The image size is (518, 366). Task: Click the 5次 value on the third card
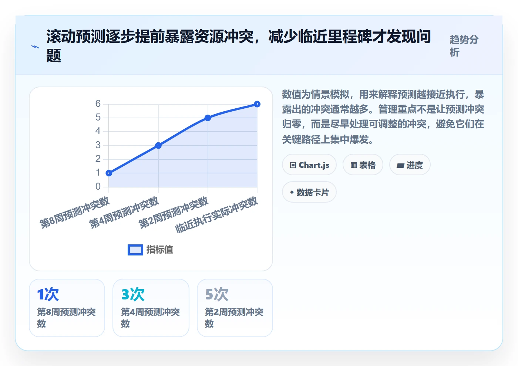pos(216,294)
